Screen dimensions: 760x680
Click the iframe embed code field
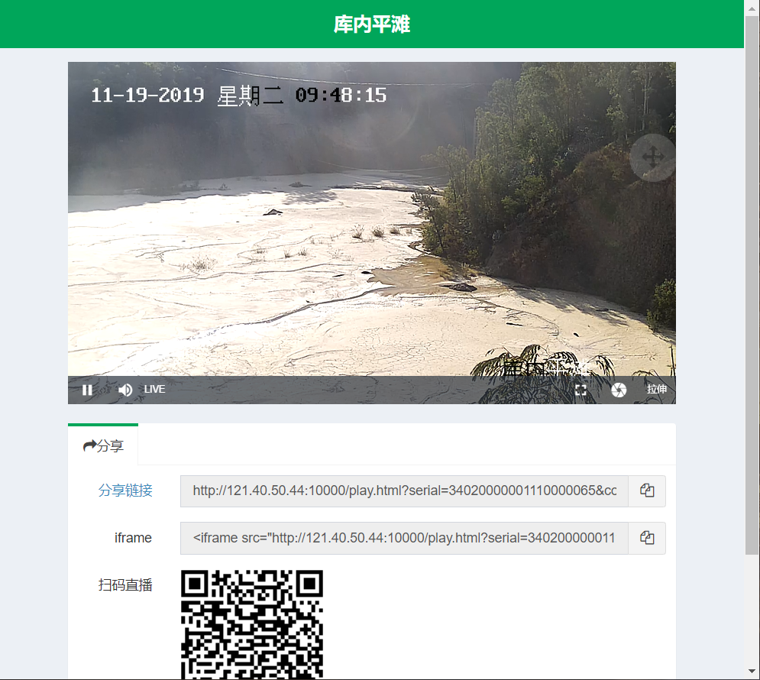click(404, 538)
